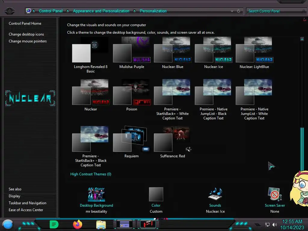
Task: Open the taskbar clock and date
Action: (x=292, y=224)
